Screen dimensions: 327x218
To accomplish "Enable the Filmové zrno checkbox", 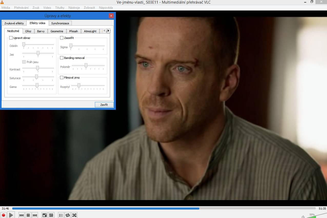I will 62,78.
